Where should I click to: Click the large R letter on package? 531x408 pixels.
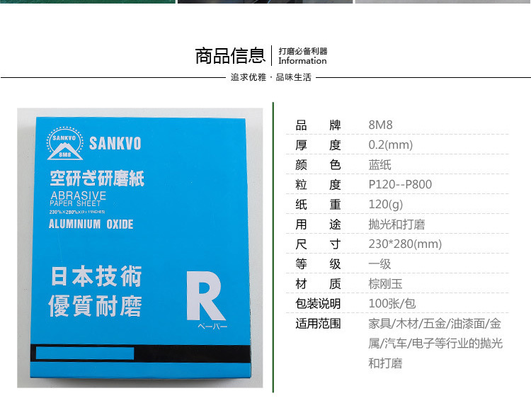click(206, 296)
